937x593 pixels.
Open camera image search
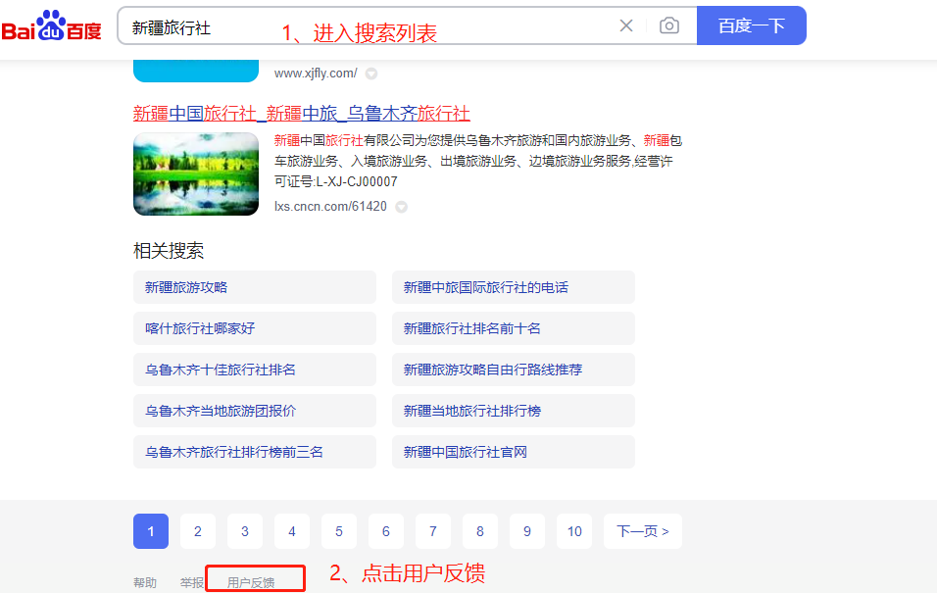tap(668, 25)
